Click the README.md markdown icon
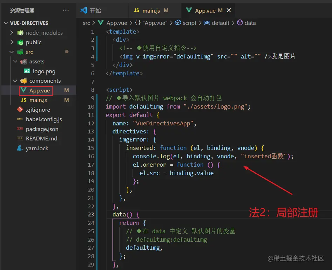The image size is (332, 270). point(20,138)
